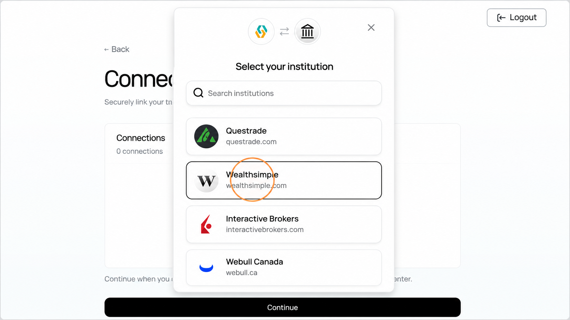This screenshot has height=320, width=570.
Task: Click the Interactive Brokers red logo
Action: [x=206, y=224]
